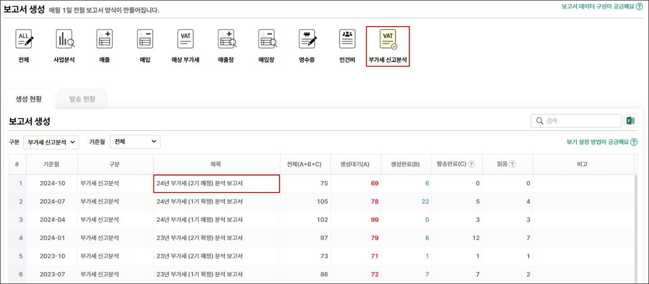Select the 생성 현황 tab
This screenshot has width=649, height=284.
click(29, 99)
